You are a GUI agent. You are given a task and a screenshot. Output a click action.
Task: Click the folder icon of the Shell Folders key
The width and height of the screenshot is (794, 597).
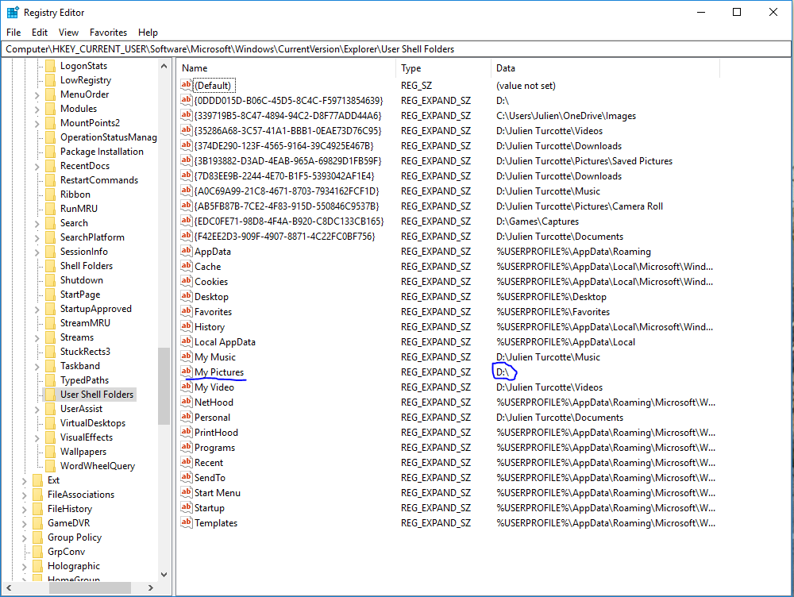point(51,265)
